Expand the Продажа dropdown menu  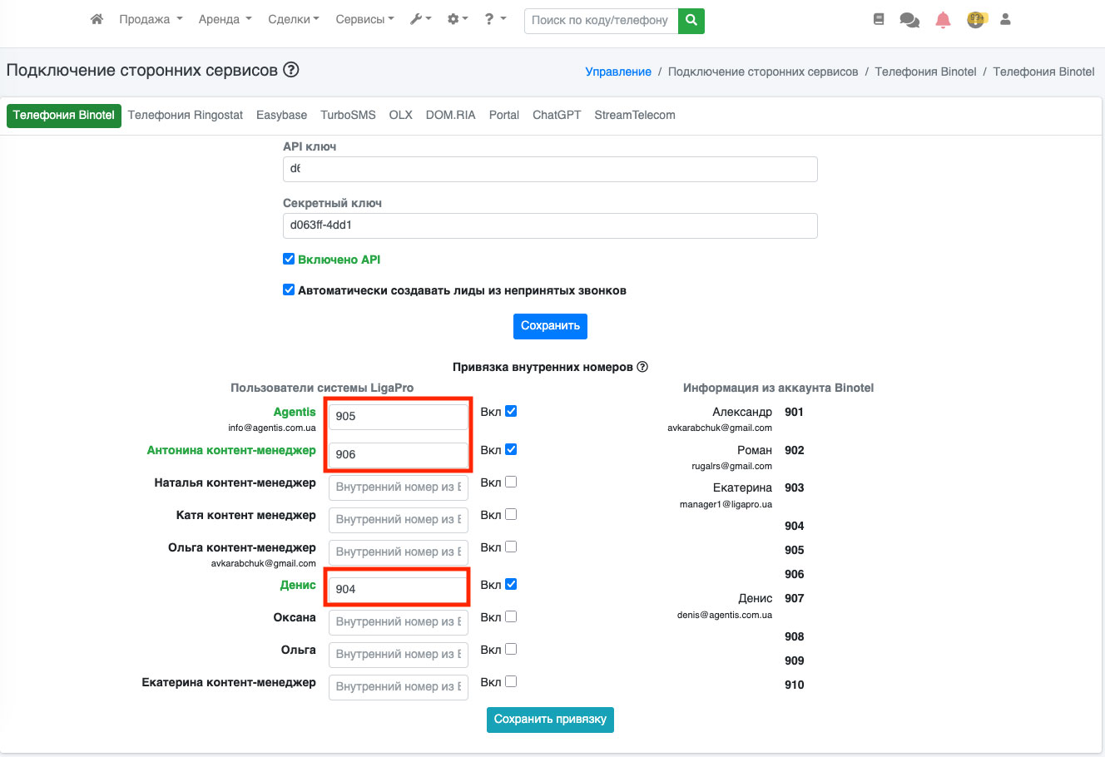[150, 19]
